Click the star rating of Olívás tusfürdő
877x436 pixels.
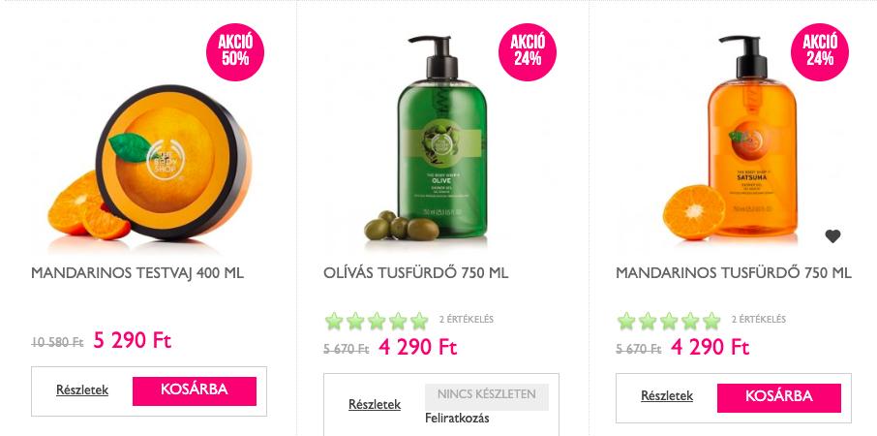(x=377, y=321)
